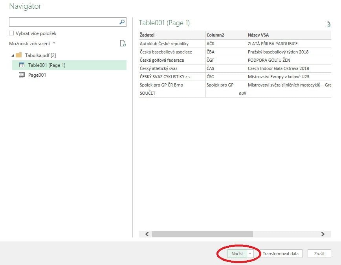Click the cell Česká golfová federace
This screenshot has width=341, height=265.
click(172, 60)
